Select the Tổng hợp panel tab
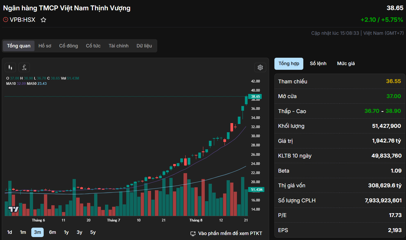The height and width of the screenshot is (240, 406). (x=289, y=64)
